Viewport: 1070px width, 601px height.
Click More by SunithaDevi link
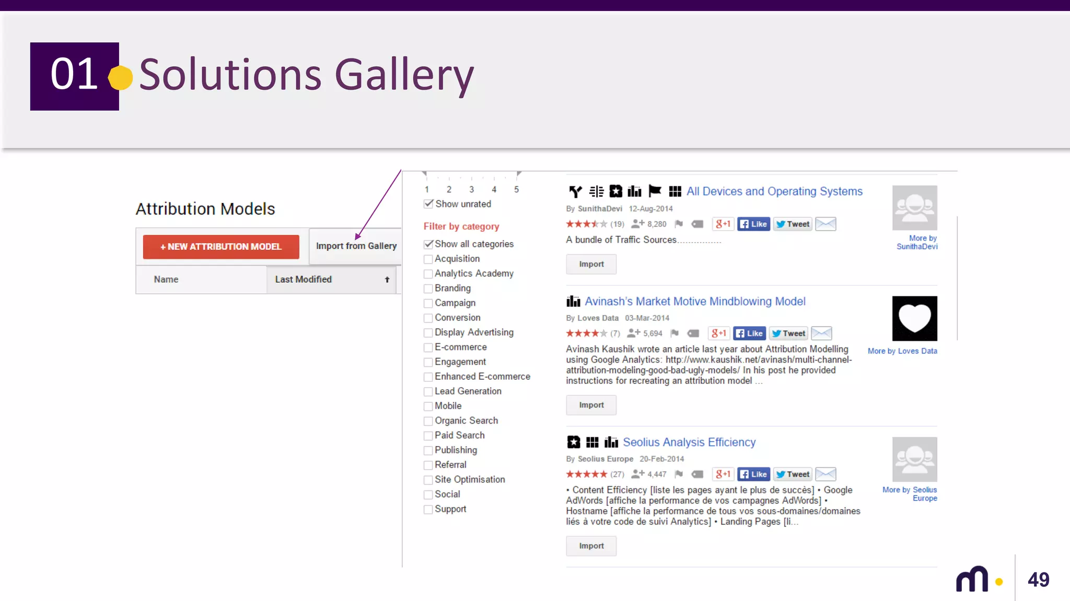[917, 243]
